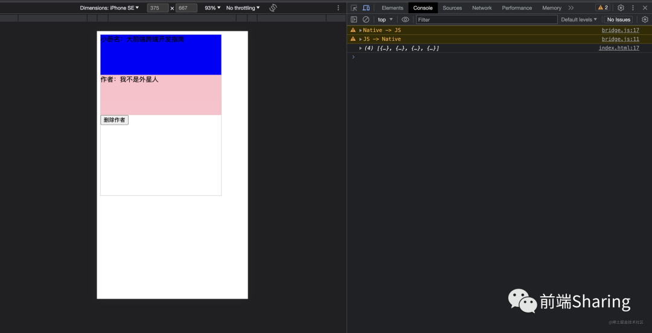Toggle the device toolbar icon

pyautogui.click(x=366, y=8)
